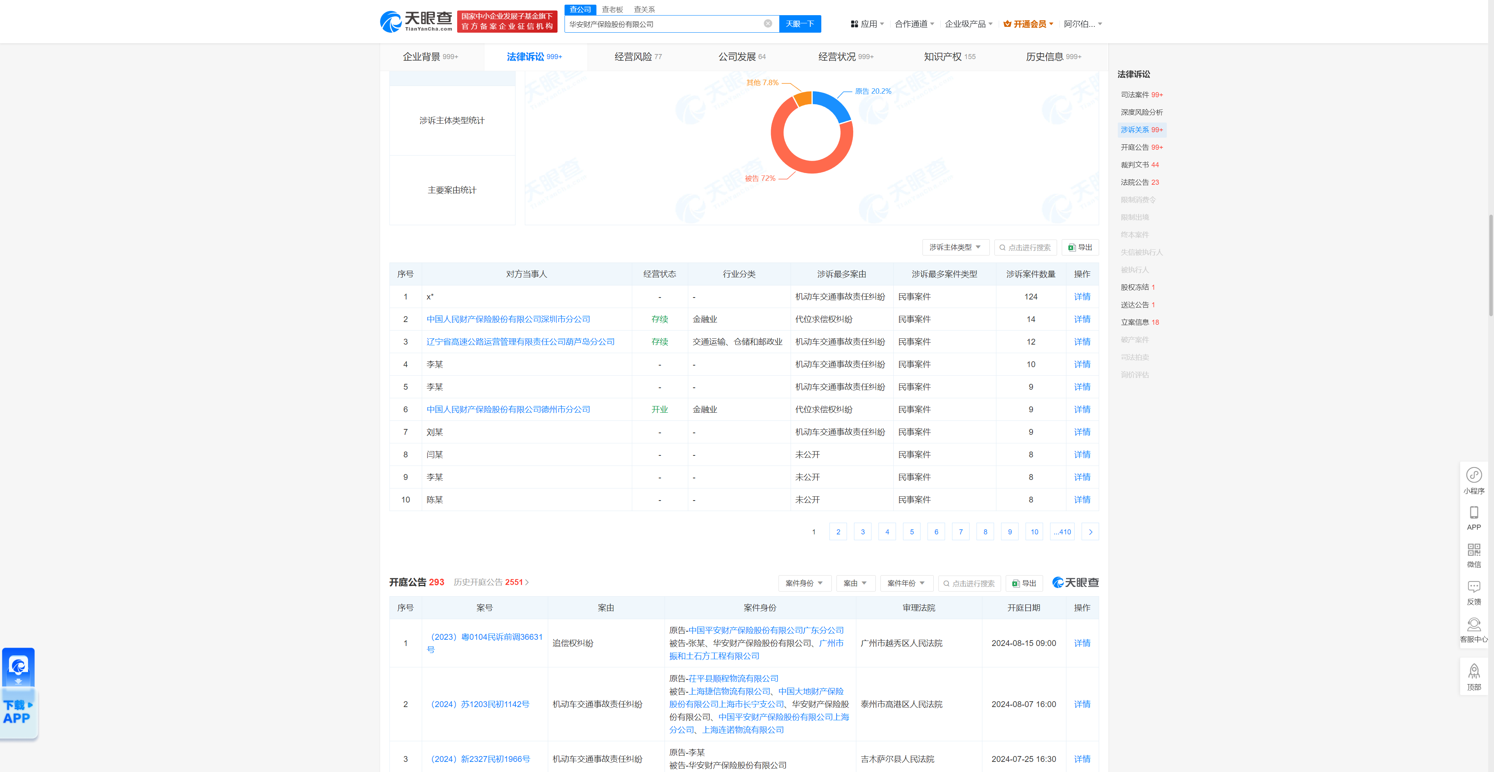
Task: Jump to 开庭公告 in sidebar
Action: pyautogui.click(x=1142, y=147)
